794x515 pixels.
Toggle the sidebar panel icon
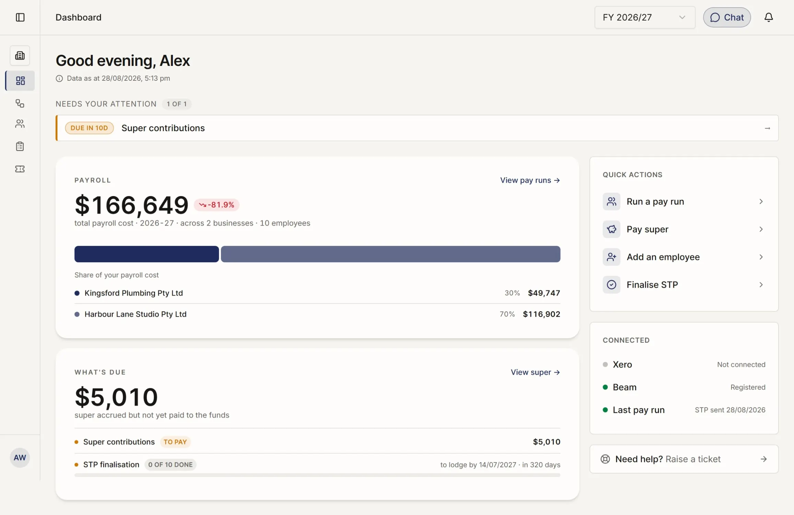coord(20,17)
